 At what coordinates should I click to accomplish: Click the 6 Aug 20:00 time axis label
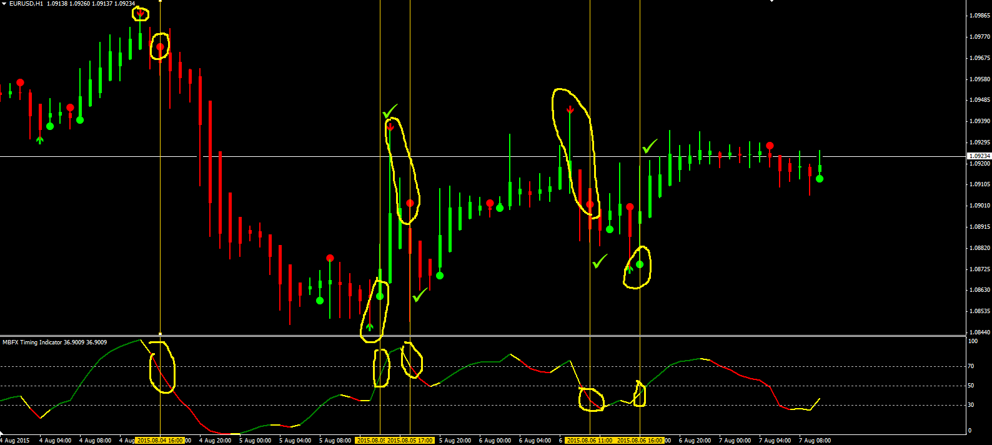tap(695, 441)
